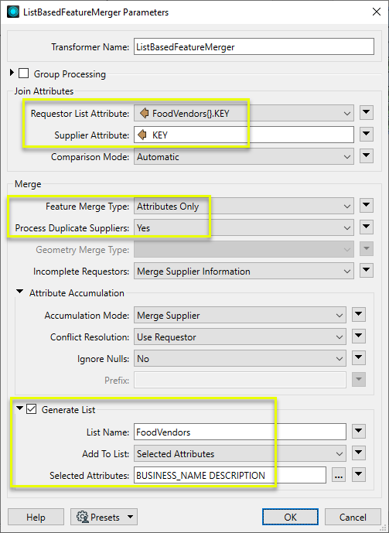Enable the Group Processing checkbox
The width and height of the screenshot is (389, 533).
pyautogui.click(x=23, y=73)
